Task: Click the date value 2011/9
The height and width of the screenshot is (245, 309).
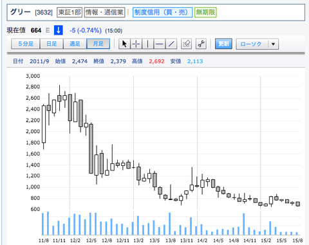Action: tap(39, 61)
